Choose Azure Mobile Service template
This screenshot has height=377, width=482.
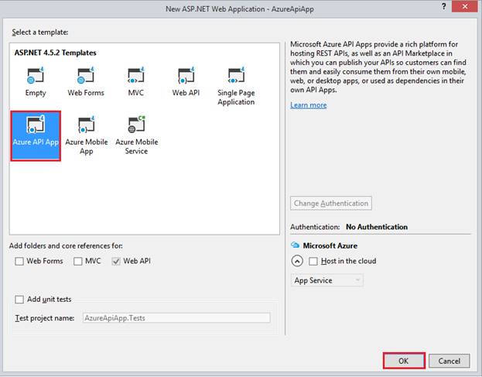pyautogui.click(x=136, y=135)
